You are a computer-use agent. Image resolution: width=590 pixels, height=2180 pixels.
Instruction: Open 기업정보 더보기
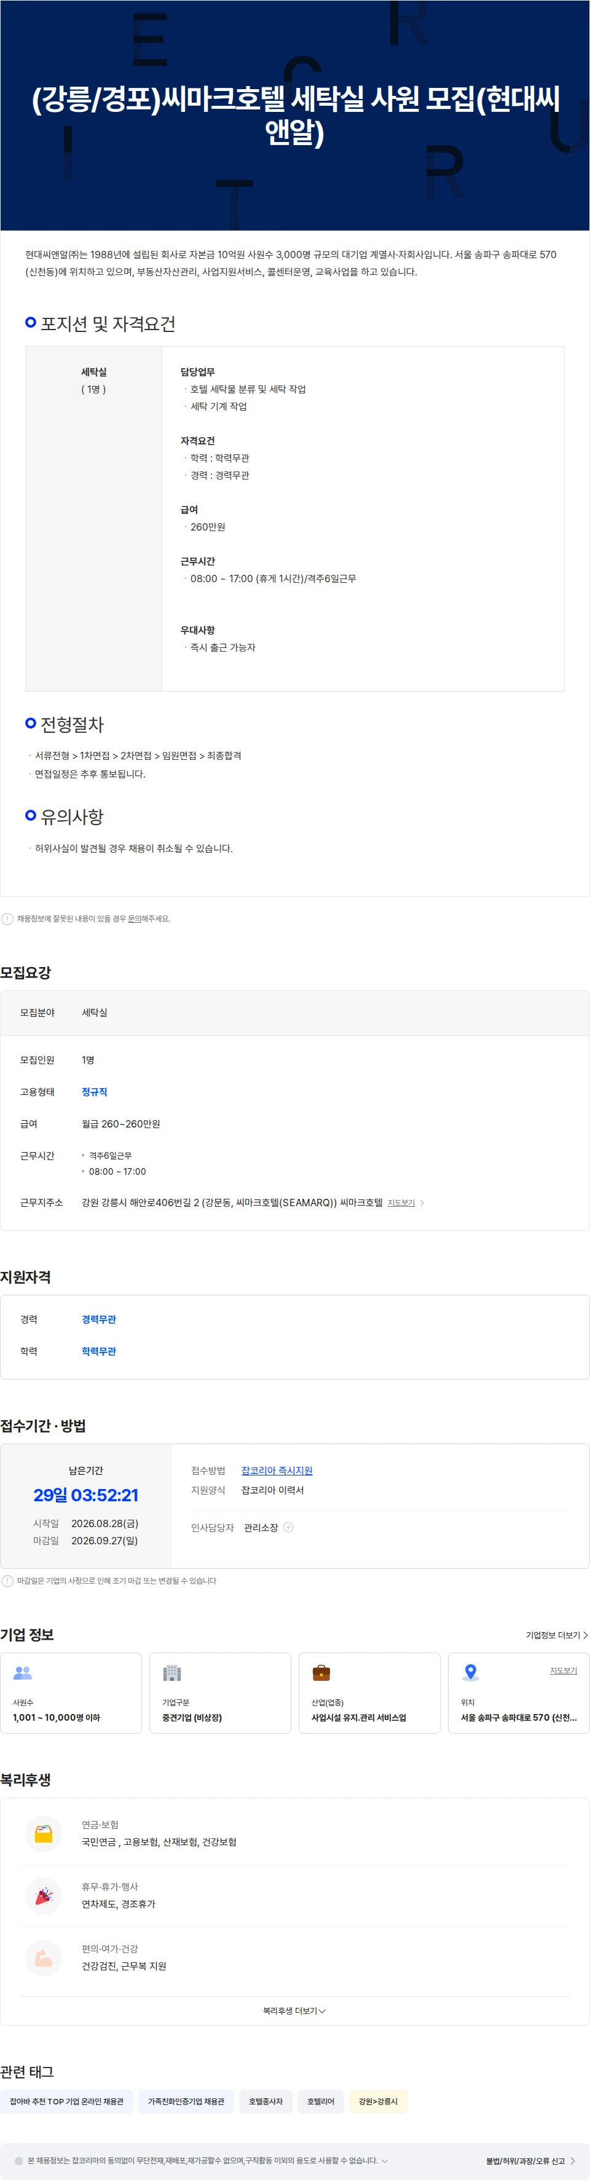[x=556, y=1635]
